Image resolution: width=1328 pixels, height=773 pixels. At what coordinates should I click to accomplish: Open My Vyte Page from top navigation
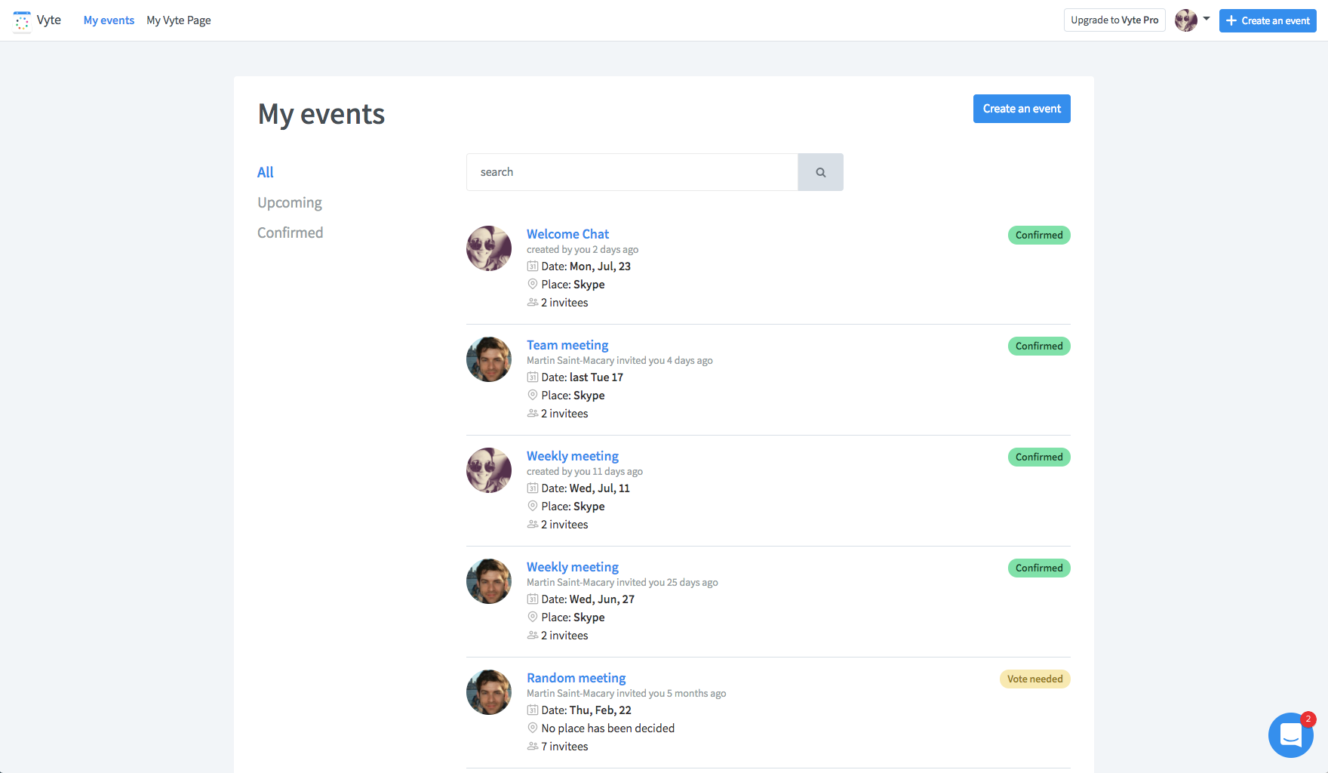pyautogui.click(x=179, y=20)
